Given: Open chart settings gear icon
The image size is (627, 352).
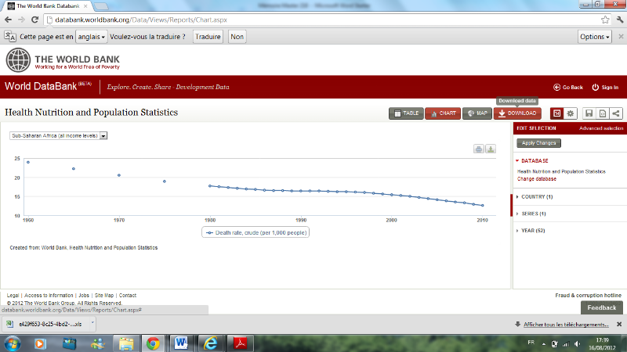Looking at the screenshot, I should pos(571,113).
